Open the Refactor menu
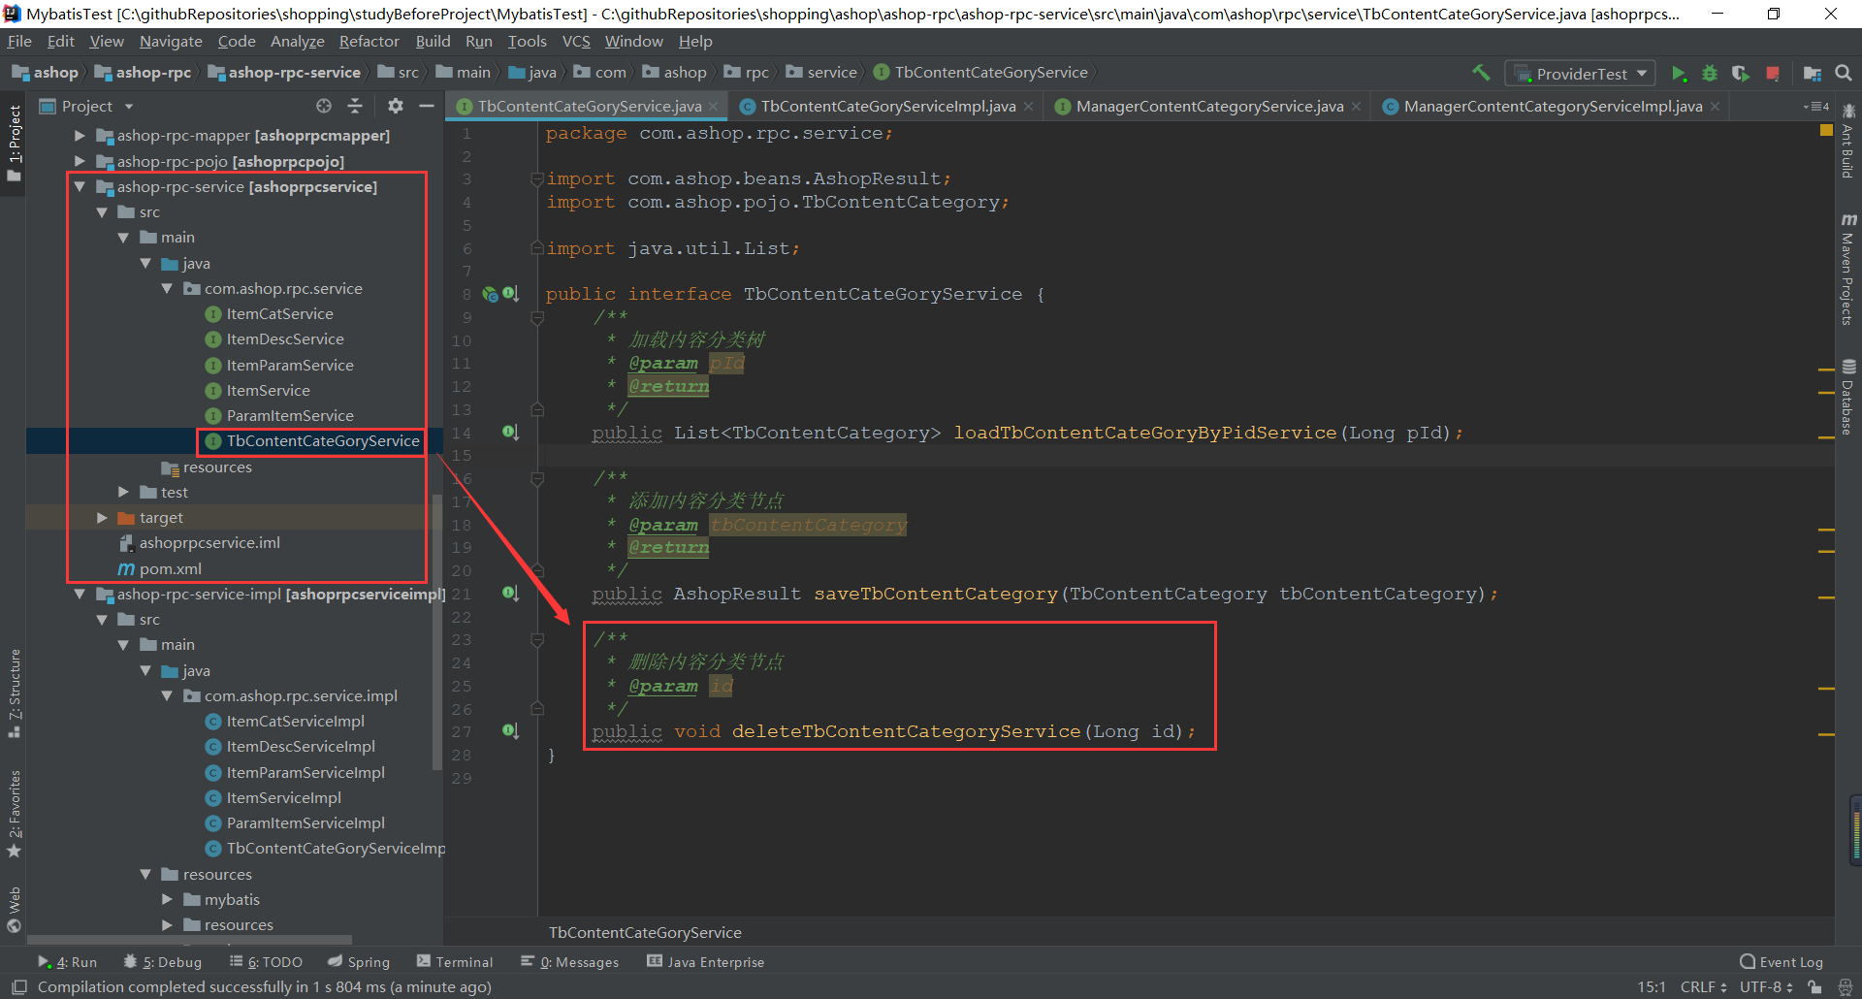 tap(369, 42)
